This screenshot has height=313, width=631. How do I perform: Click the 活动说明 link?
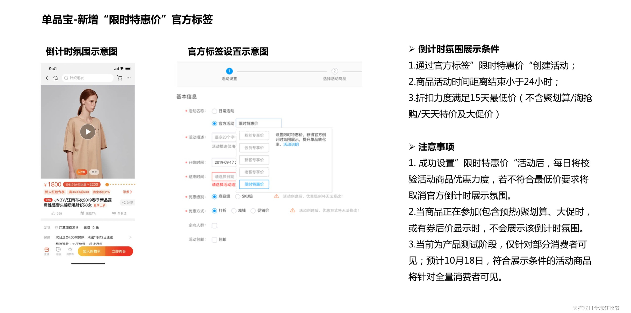click(x=291, y=145)
